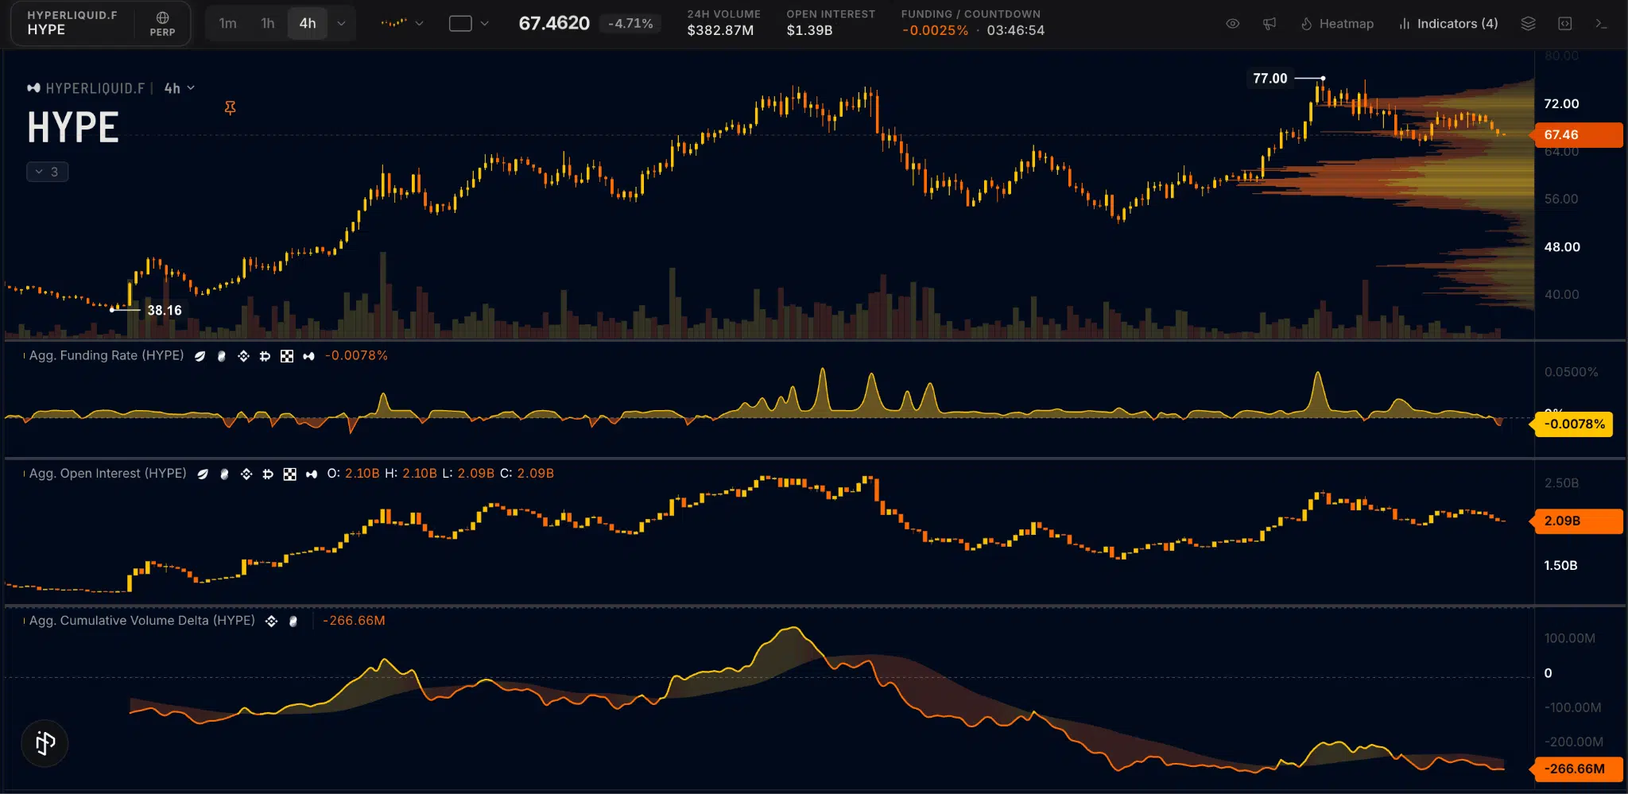The width and height of the screenshot is (1628, 794).
Task: Expand the additional timeframes dropdown in toolbar
Action: (x=341, y=23)
